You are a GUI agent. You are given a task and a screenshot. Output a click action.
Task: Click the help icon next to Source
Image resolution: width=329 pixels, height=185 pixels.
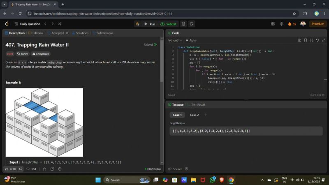point(187,169)
